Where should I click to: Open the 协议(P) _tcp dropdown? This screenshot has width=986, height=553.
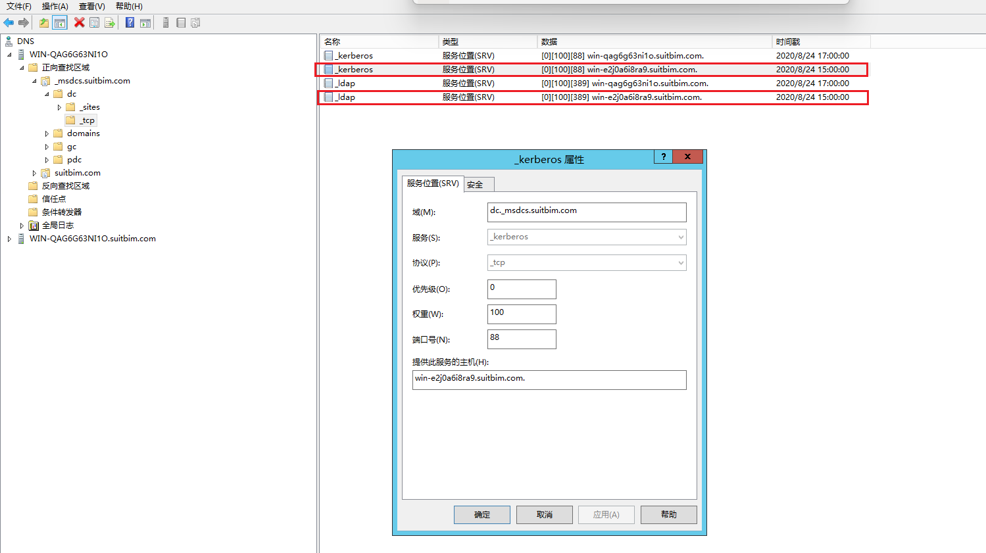pos(680,263)
